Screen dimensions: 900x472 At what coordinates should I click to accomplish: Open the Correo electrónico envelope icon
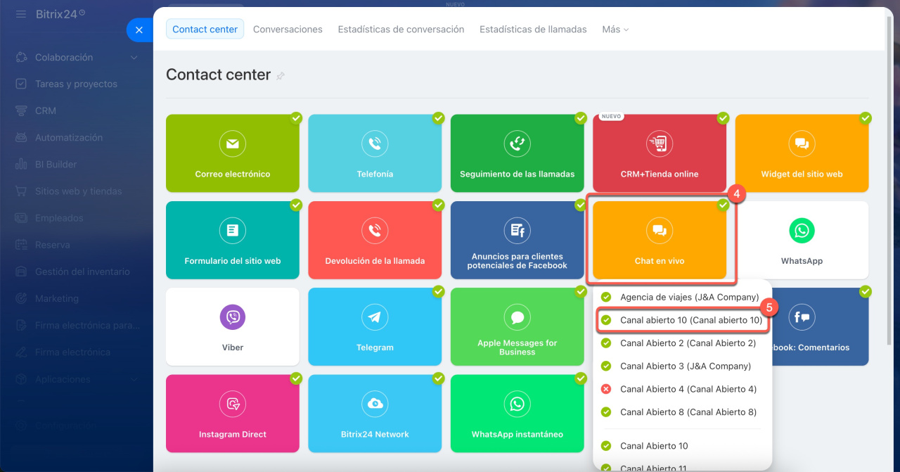coord(233,143)
